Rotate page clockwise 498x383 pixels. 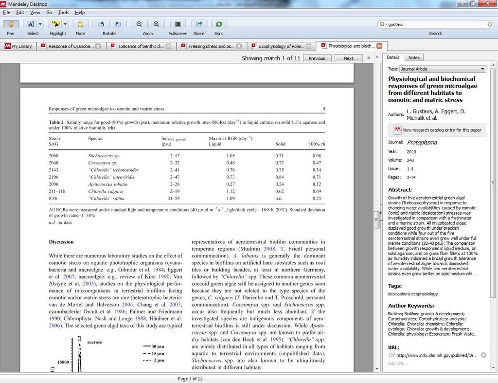click(x=118, y=24)
